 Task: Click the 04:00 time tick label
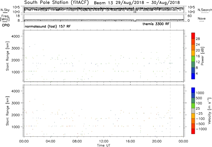pos(50,141)
